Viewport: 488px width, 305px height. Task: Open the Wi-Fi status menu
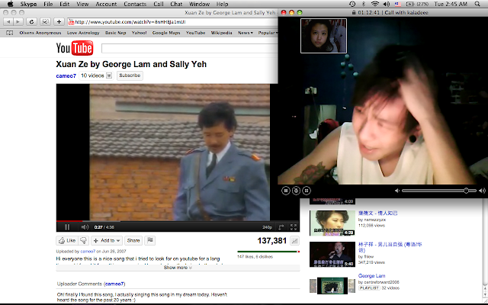pos(375,4)
